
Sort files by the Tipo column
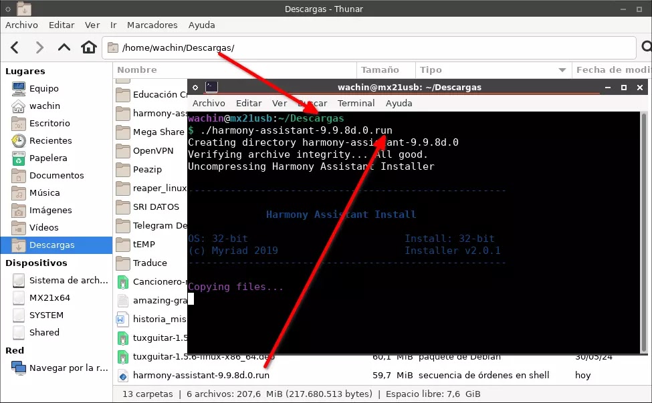pyautogui.click(x=493, y=70)
